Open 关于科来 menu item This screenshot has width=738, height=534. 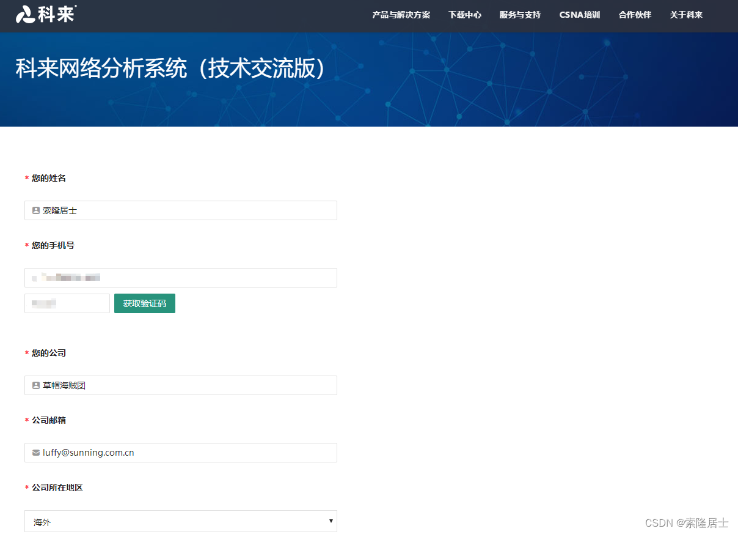click(686, 15)
